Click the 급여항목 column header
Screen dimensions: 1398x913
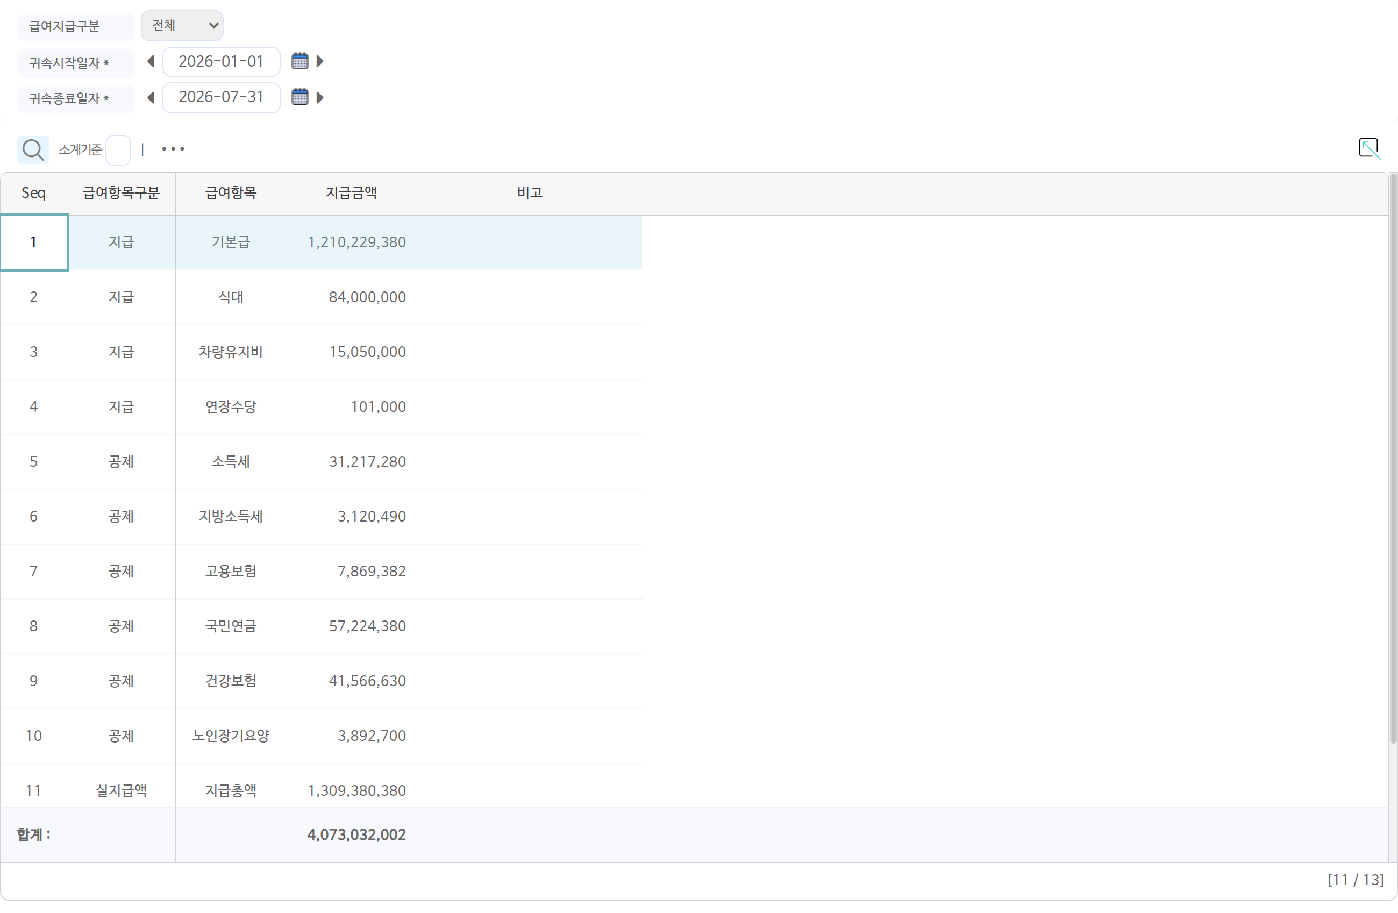point(231,193)
